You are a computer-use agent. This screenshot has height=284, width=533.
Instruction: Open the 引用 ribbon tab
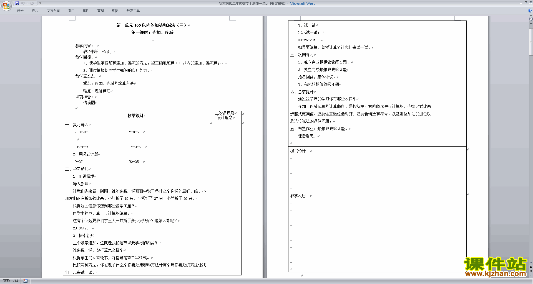tap(71, 11)
